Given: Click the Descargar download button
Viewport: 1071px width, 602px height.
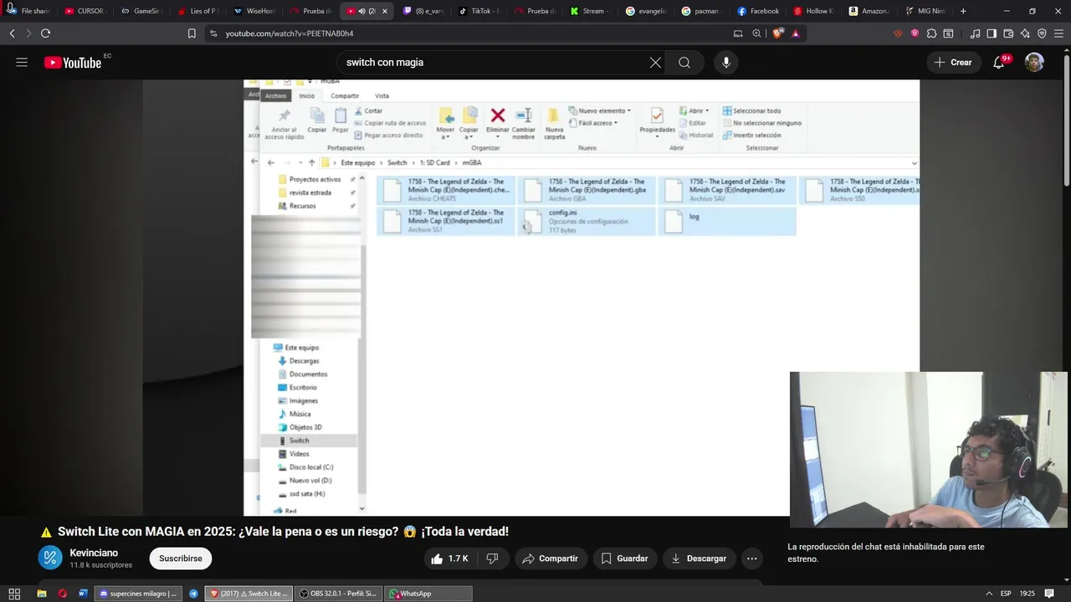Looking at the screenshot, I should [699, 559].
